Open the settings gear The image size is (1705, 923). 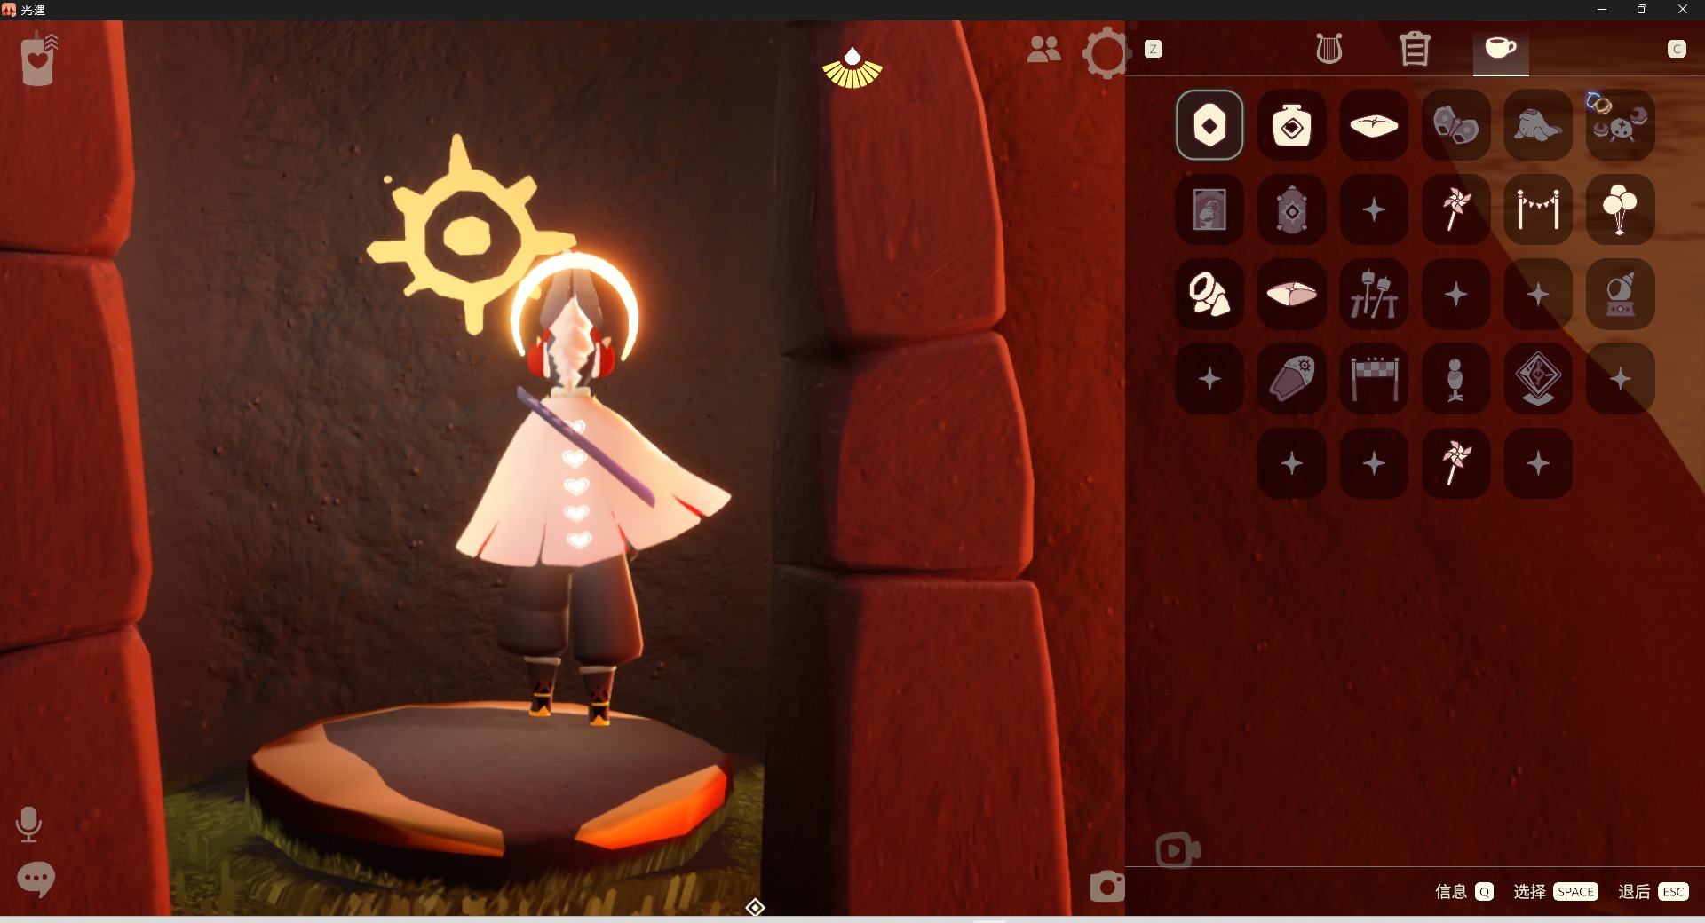click(1106, 53)
